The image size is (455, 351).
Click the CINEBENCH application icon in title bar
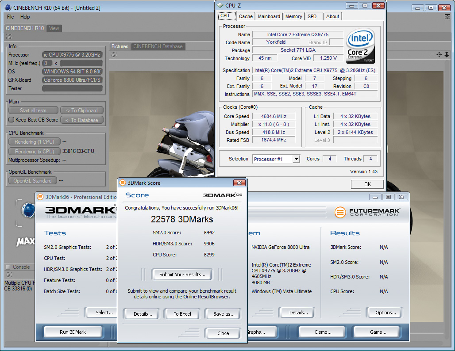pos(8,8)
